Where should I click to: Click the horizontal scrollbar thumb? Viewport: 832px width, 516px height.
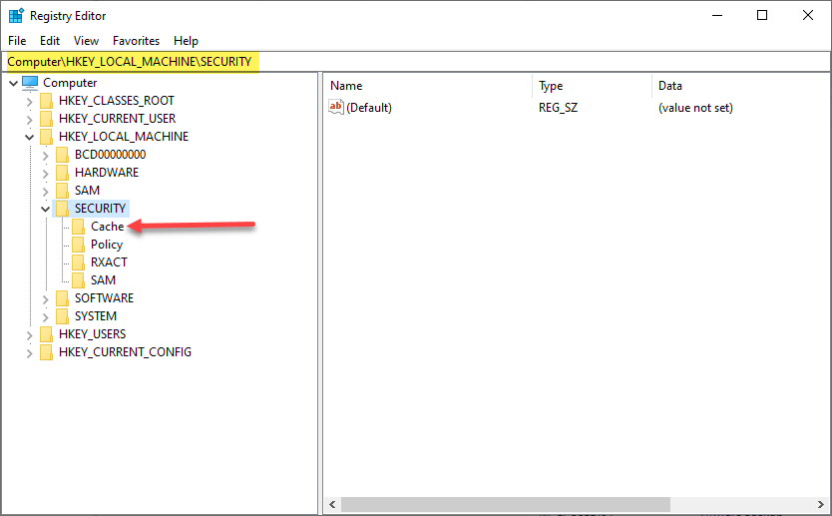coord(506,504)
